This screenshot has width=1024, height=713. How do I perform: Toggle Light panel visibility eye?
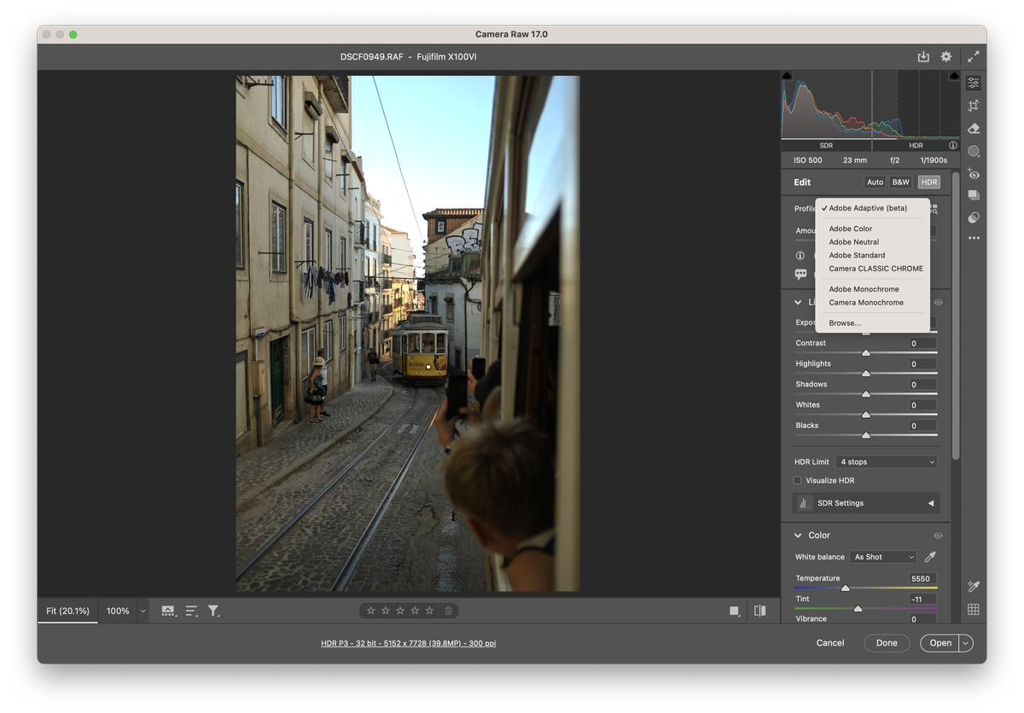(938, 303)
